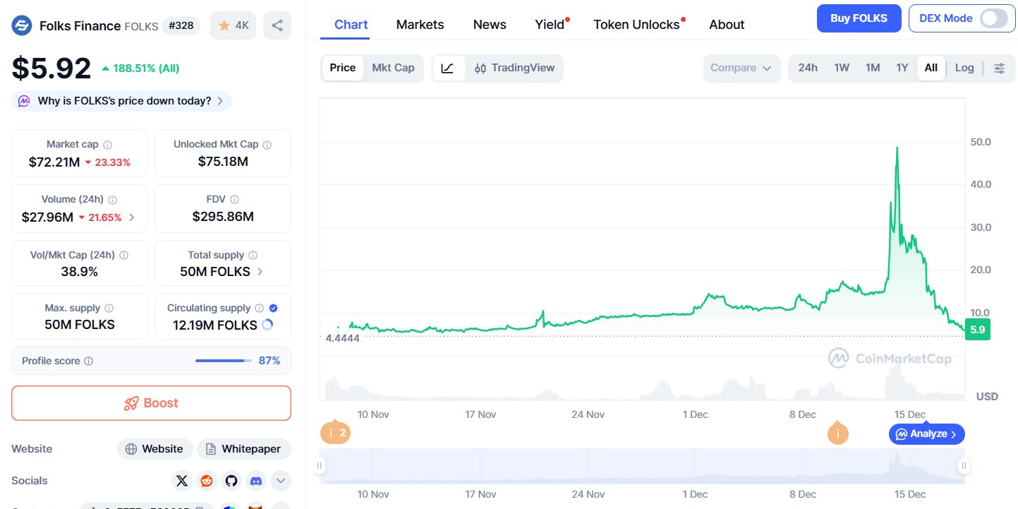Expand 'Why is FOLKS's price down today?'
The width and height of the screenshot is (1018, 509).
pos(121,101)
